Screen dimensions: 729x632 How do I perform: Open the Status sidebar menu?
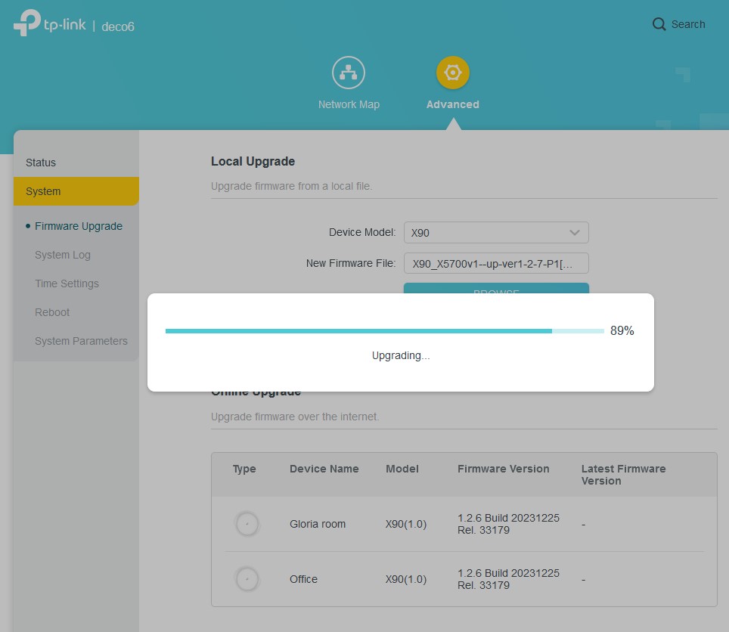41,163
